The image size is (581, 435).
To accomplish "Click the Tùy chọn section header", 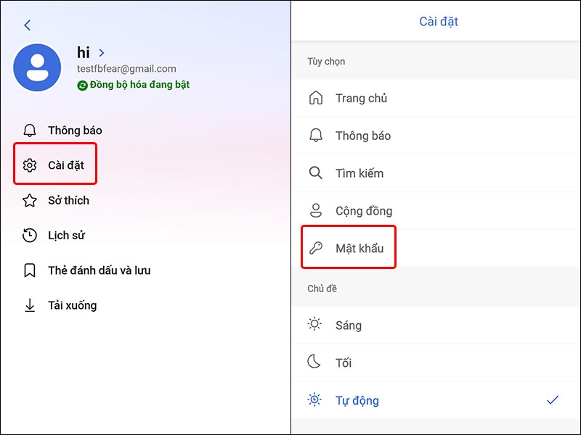I will (326, 62).
